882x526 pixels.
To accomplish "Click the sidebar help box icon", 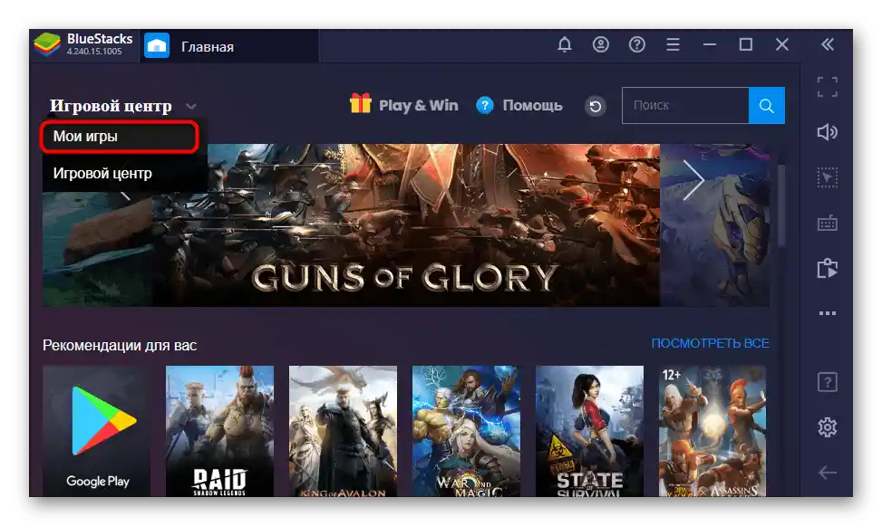I will pos(828,382).
